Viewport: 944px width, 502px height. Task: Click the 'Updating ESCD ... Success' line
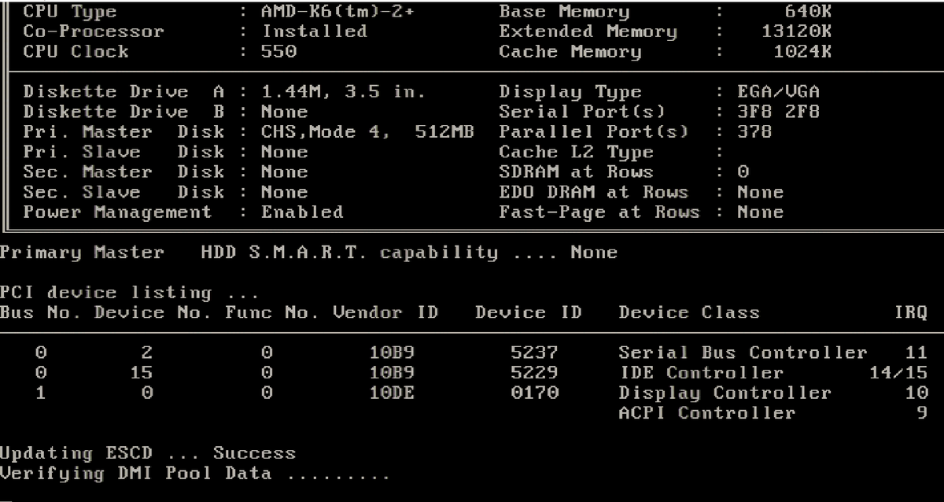tap(148, 453)
